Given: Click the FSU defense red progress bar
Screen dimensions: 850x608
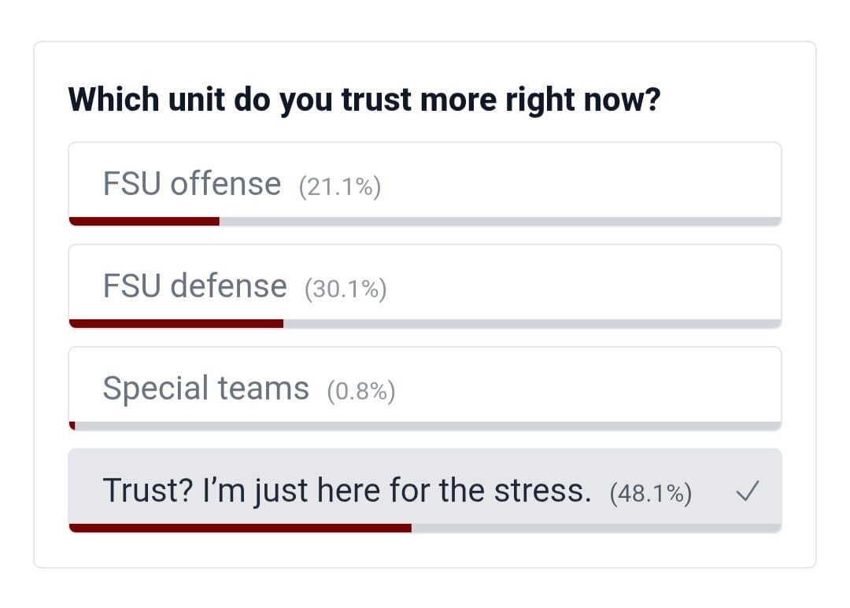Looking at the screenshot, I should [176, 323].
